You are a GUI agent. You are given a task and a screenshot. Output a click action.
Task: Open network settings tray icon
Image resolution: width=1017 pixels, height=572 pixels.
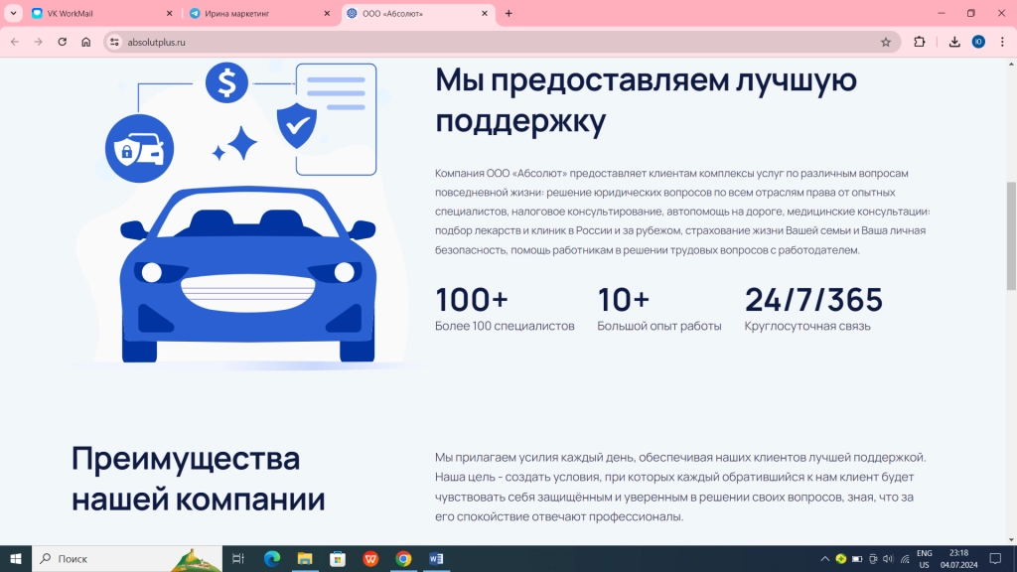tap(904, 559)
